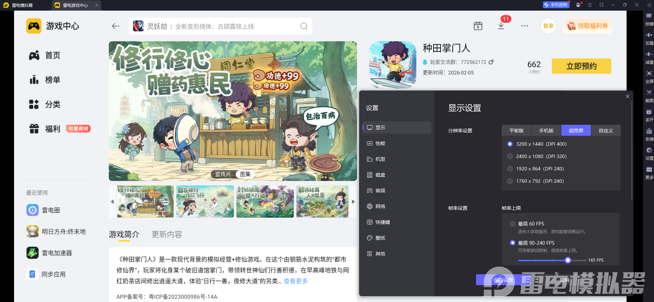Select 1760 x 792 (DPI 240) resolution
654x302 pixels.
pyautogui.click(x=510, y=181)
